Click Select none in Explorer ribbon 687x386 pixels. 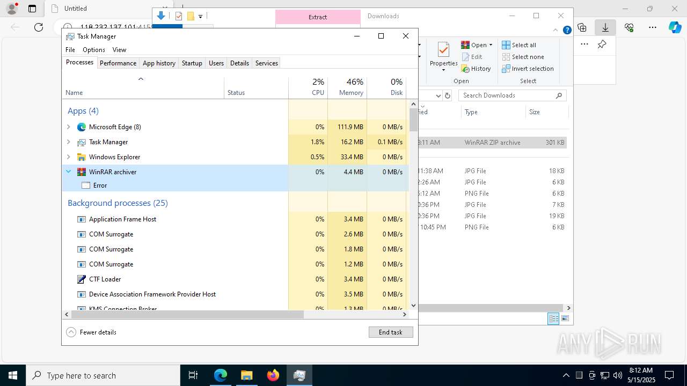(523, 57)
